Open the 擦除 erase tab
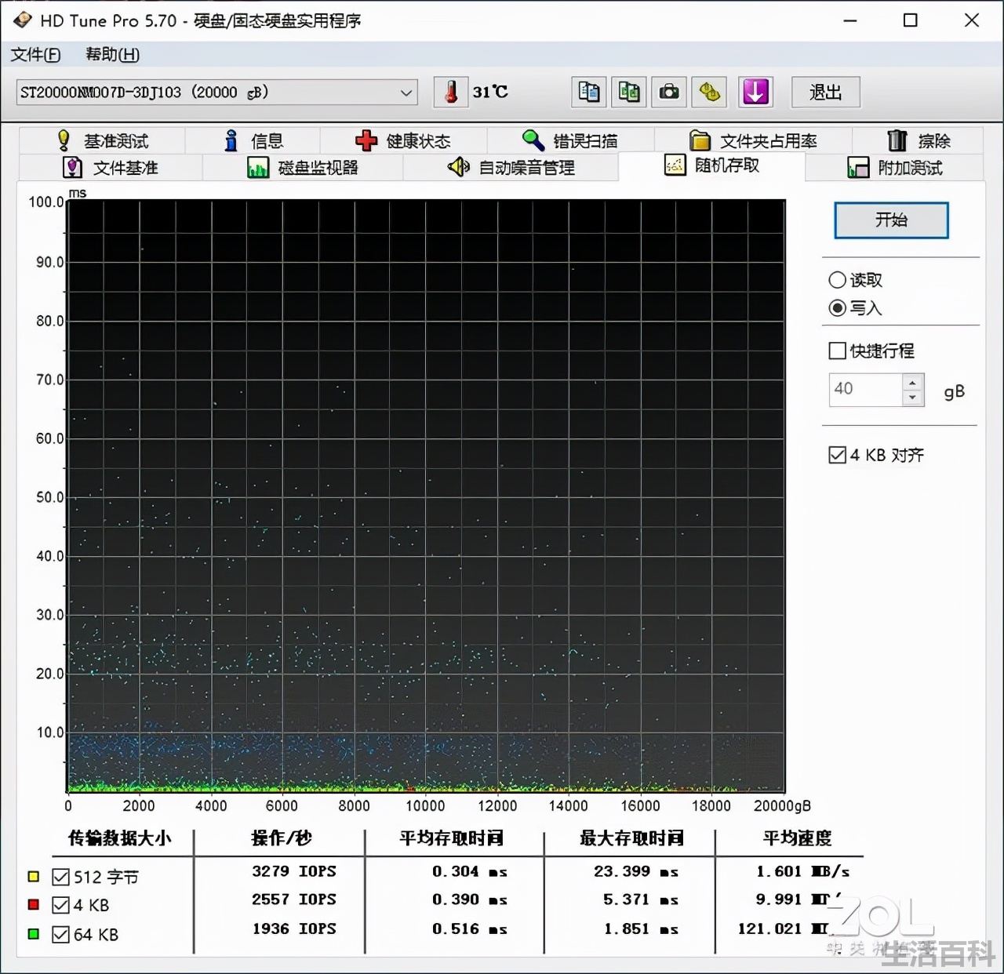 (x=919, y=141)
